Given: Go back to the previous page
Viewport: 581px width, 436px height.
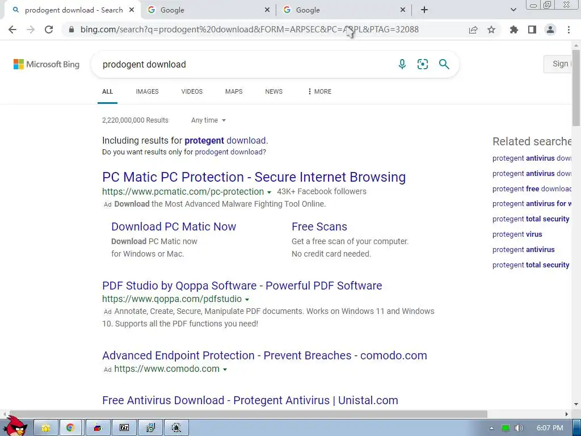Looking at the screenshot, I should click(x=12, y=30).
